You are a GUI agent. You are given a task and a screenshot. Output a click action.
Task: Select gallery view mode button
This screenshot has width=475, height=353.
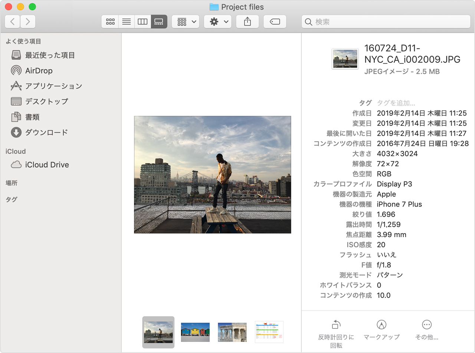(159, 22)
